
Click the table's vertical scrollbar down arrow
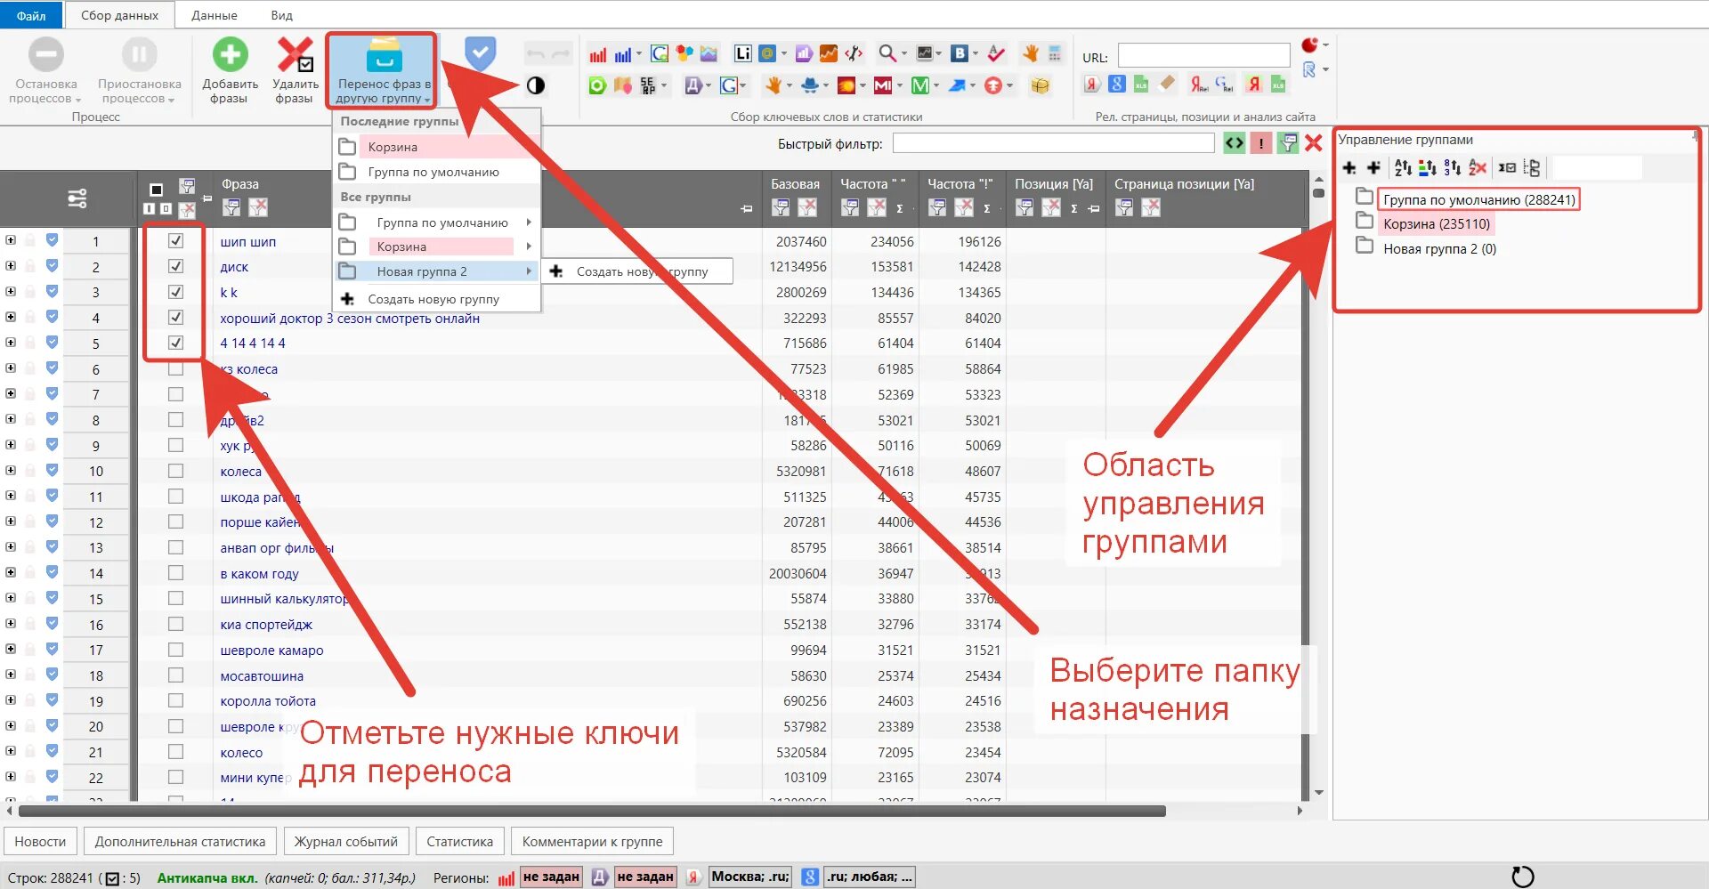coord(1318,792)
